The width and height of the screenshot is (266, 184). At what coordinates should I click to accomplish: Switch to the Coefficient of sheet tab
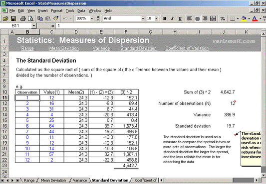[146, 181]
